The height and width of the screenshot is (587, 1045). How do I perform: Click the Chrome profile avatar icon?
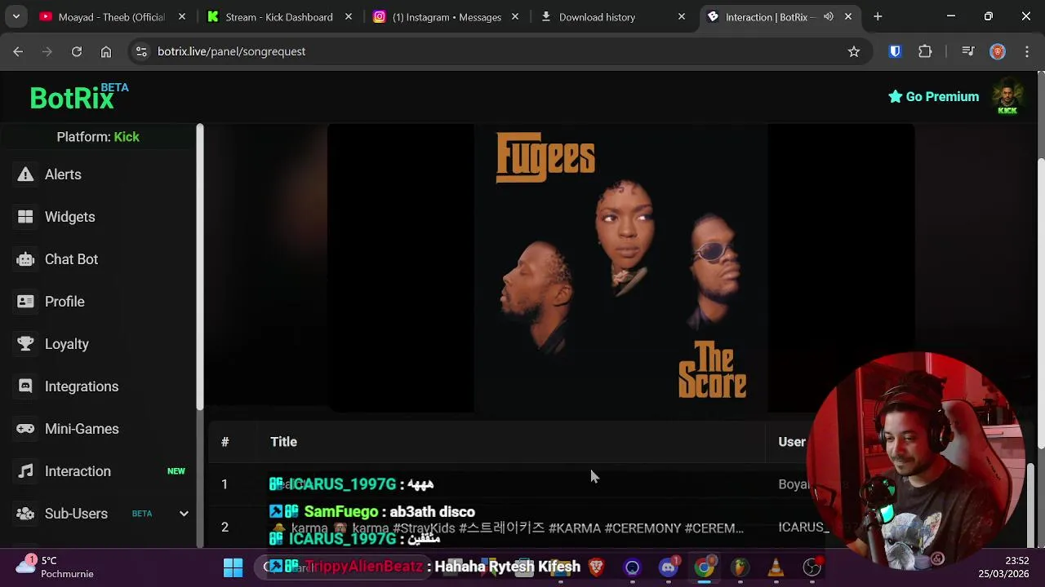pos(998,51)
